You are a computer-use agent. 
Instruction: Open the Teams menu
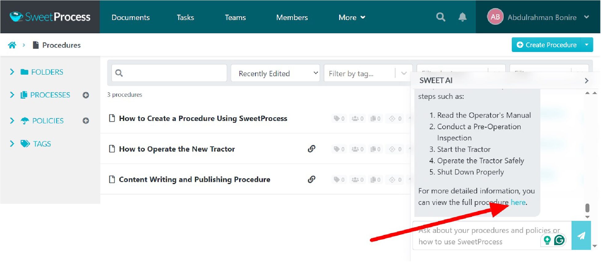235,18
